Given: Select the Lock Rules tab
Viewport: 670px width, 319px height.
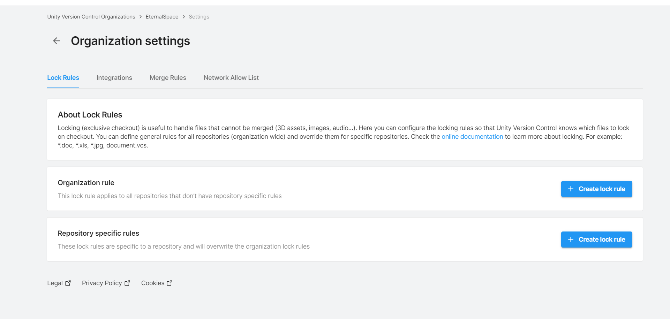Looking at the screenshot, I should pyautogui.click(x=63, y=78).
